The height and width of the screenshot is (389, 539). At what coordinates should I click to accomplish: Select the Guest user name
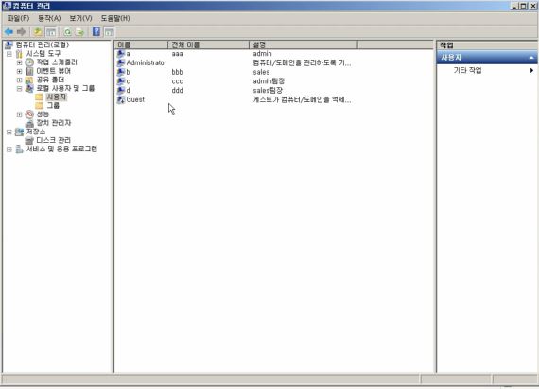(135, 99)
